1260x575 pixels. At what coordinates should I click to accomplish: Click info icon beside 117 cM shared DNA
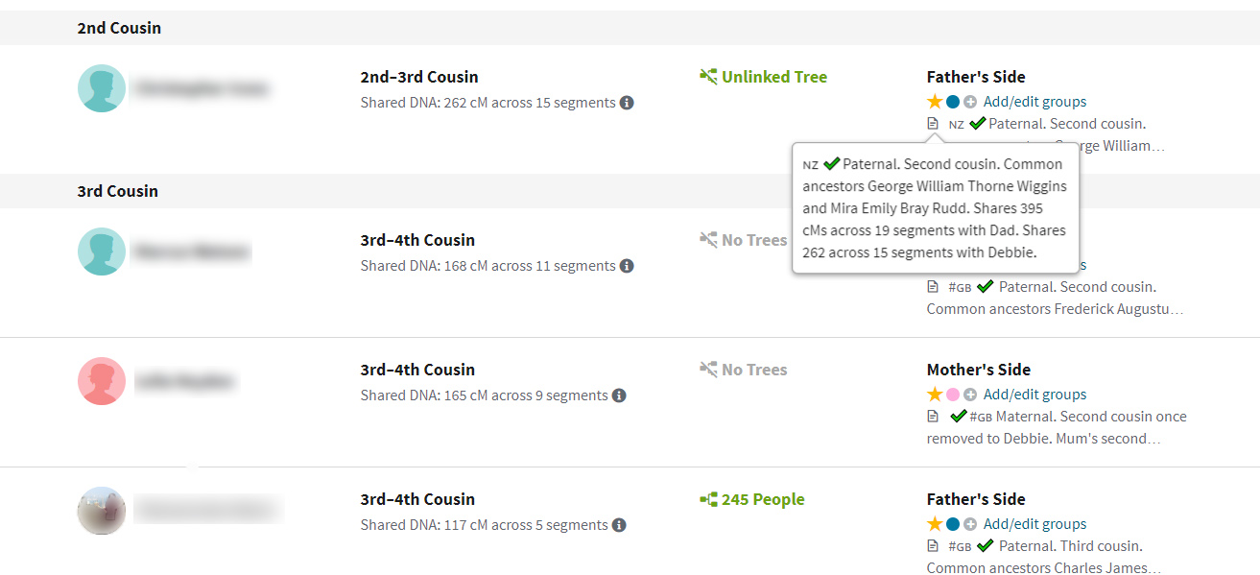(619, 525)
